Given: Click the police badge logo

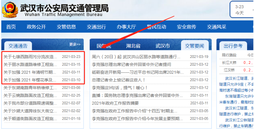Looking at the screenshot, I should [10, 10].
